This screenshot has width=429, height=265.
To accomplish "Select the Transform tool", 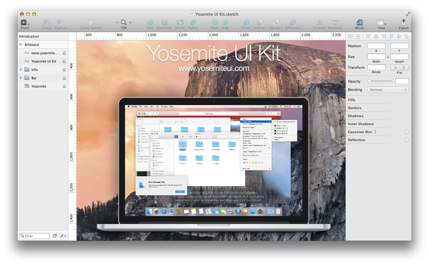I will [x=164, y=22].
